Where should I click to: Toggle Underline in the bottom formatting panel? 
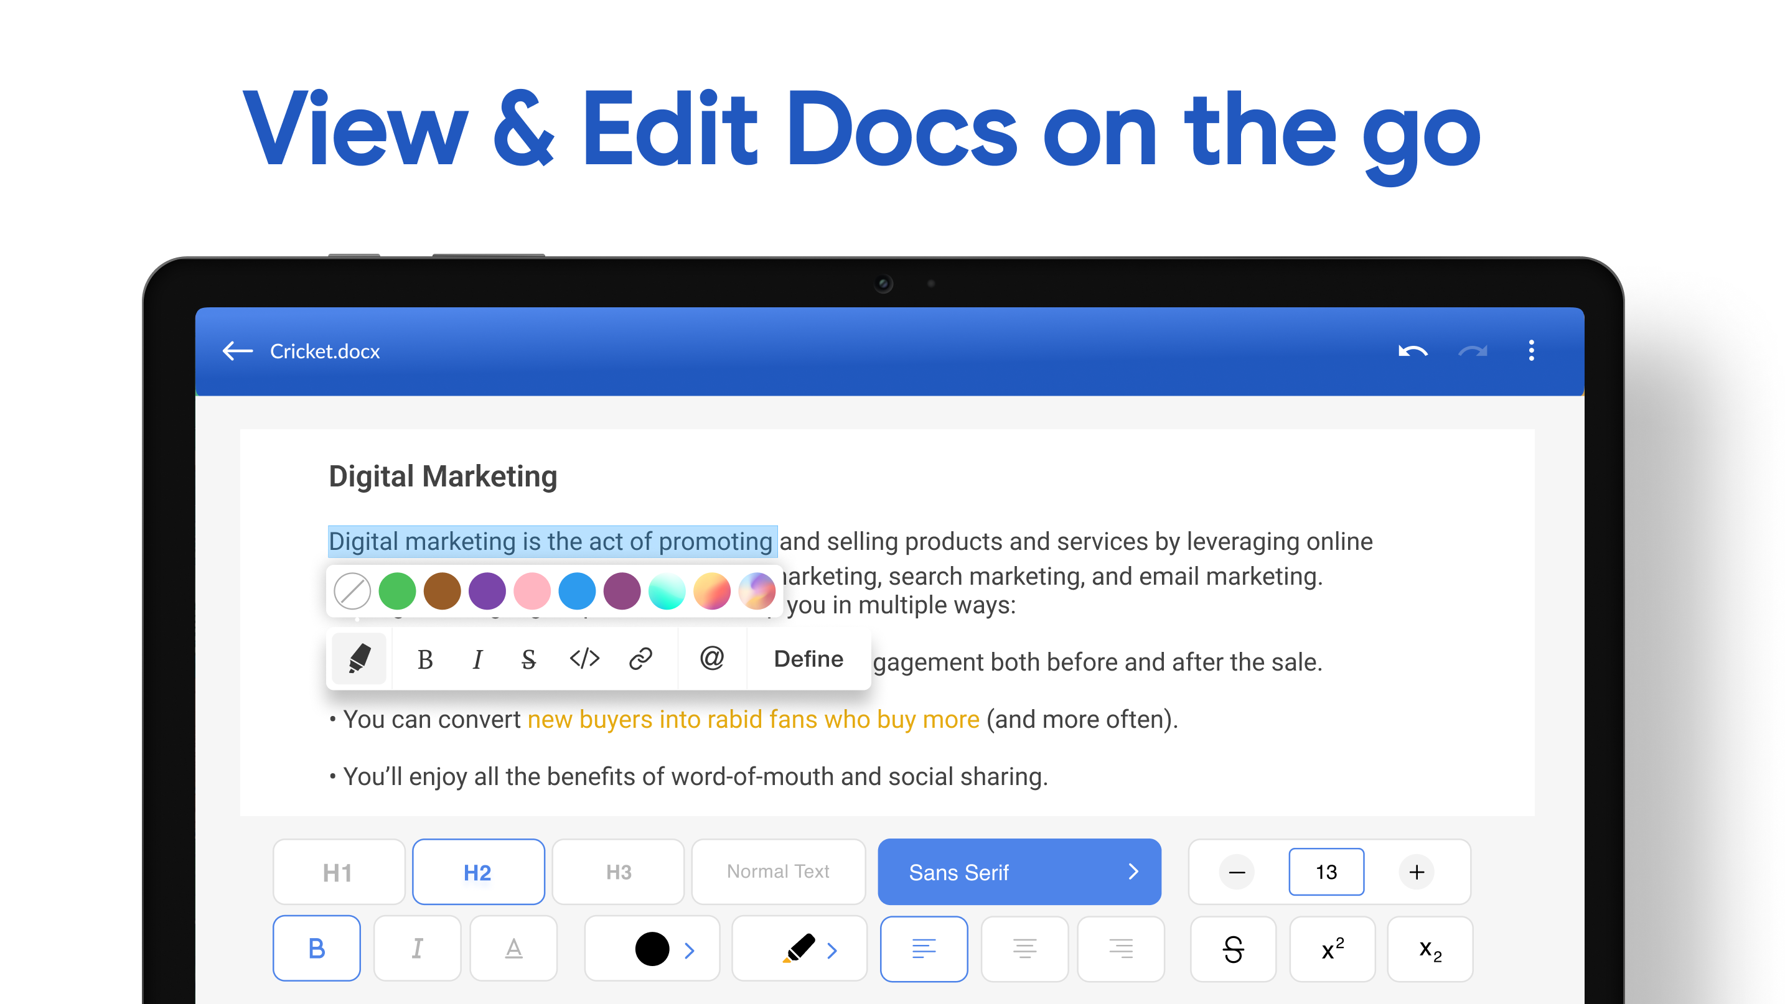tap(513, 949)
